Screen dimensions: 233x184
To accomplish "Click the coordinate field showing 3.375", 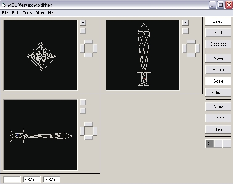I will tap(32, 179).
